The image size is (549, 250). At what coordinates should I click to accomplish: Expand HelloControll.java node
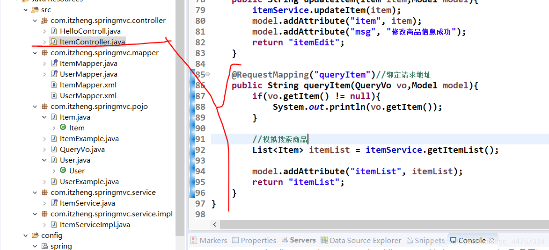pyautogui.click(x=44, y=31)
